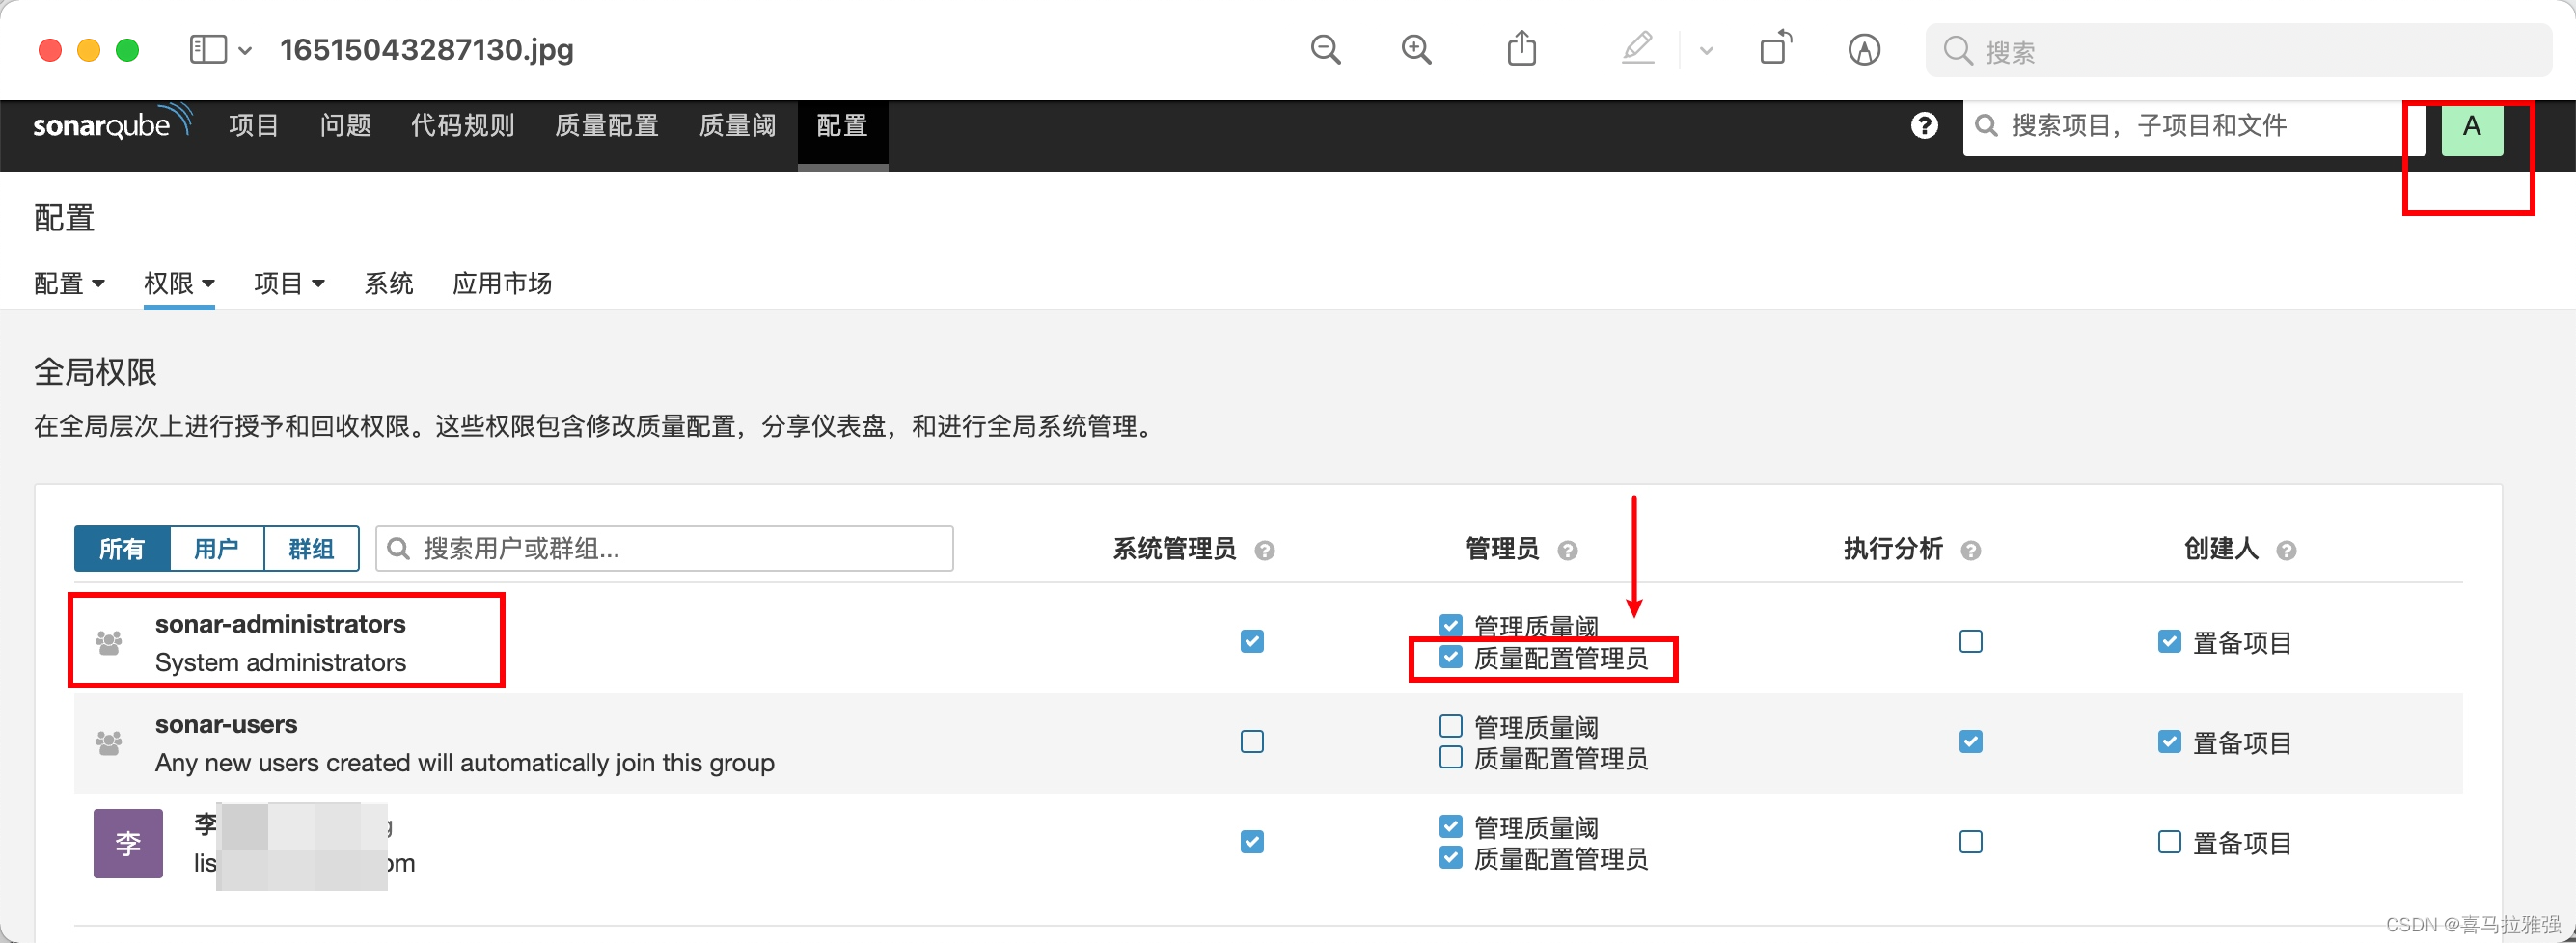Zoom in with magnifier plus icon
Image resolution: width=2576 pixels, height=943 pixels.
click(x=1416, y=50)
